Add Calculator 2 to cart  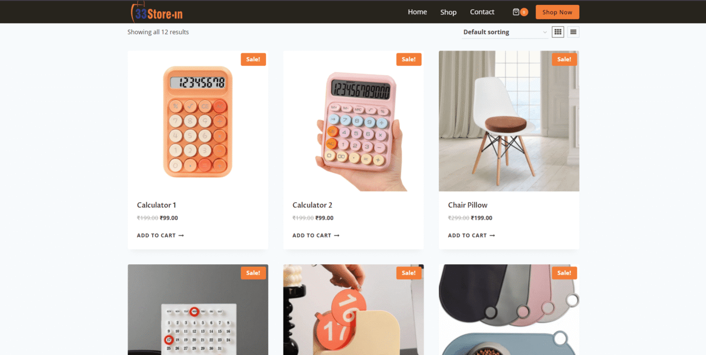tap(316, 235)
